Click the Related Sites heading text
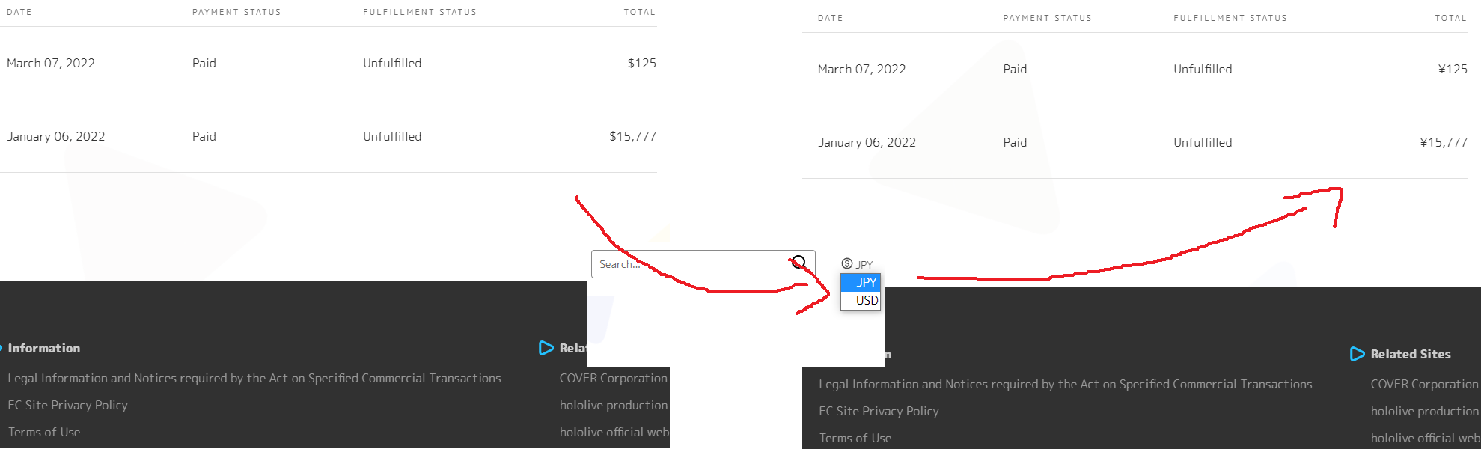The height and width of the screenshot is (449, 1481). pos(1411,354)
